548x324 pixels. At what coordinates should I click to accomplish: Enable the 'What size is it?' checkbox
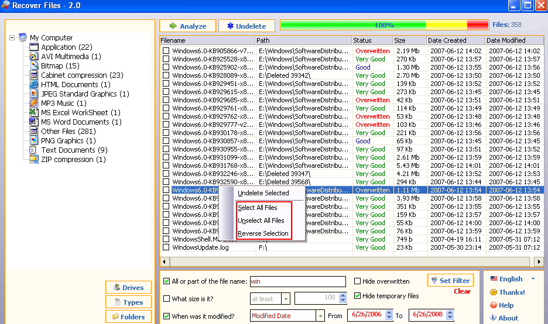coord(167,298)
